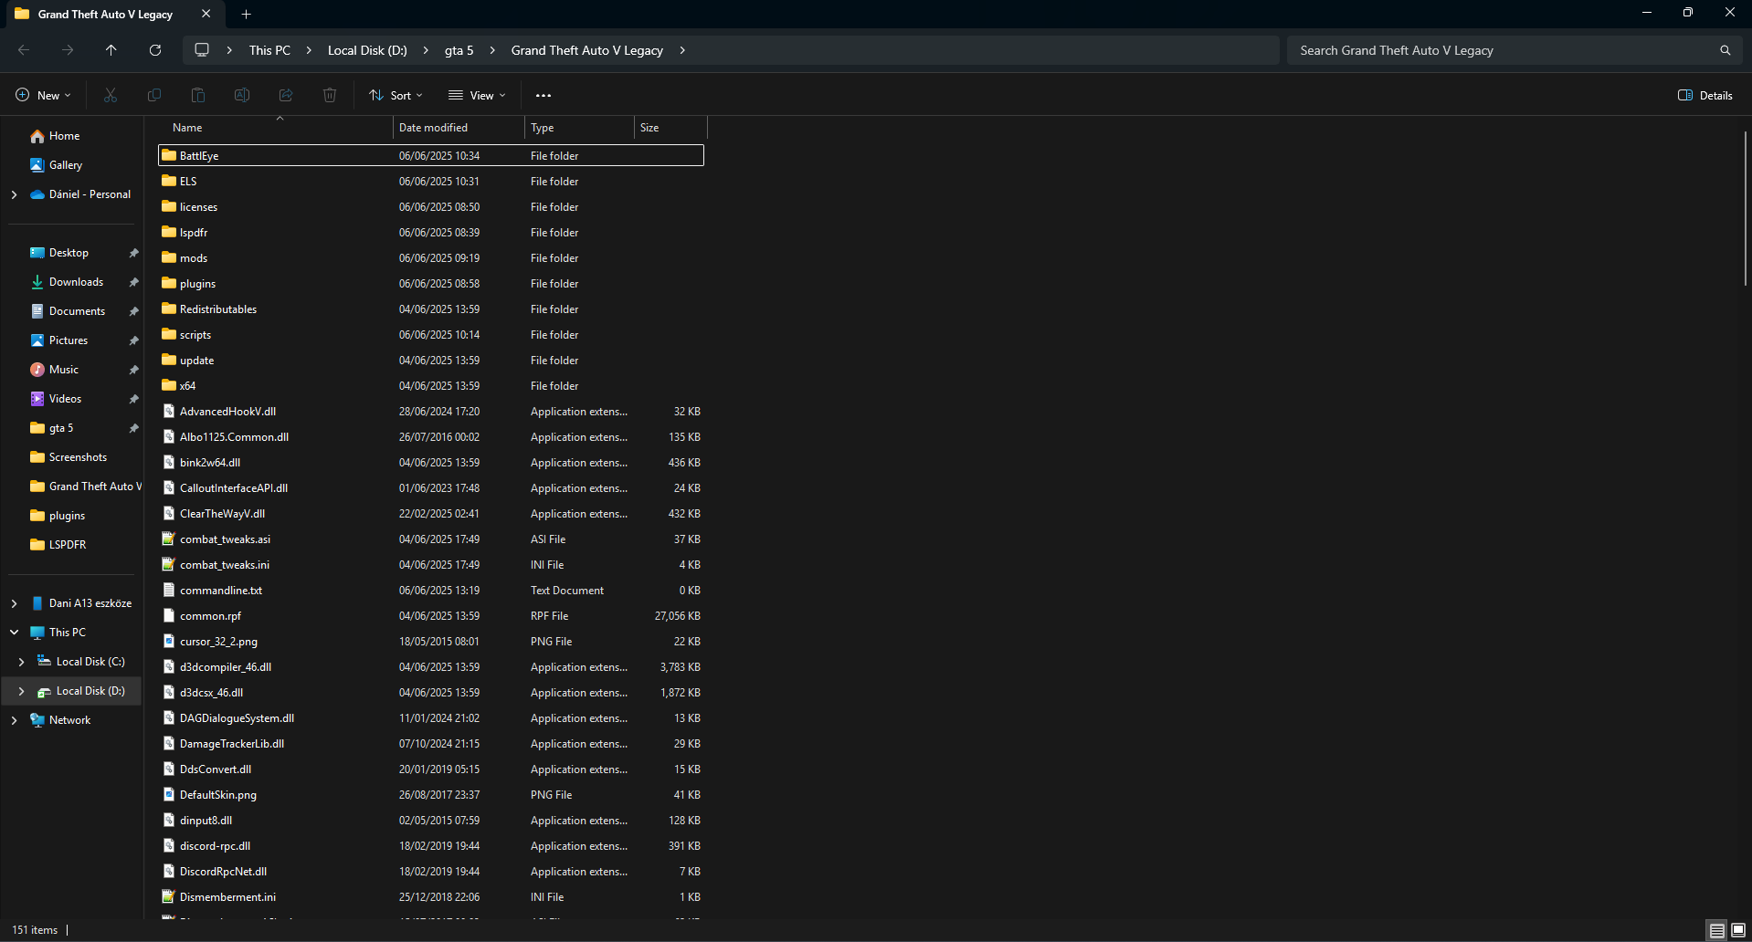Navigate to Local Disk (D:) breadcrumb
The height and width of the screenshot is (942, 1752).
point(367,50)
